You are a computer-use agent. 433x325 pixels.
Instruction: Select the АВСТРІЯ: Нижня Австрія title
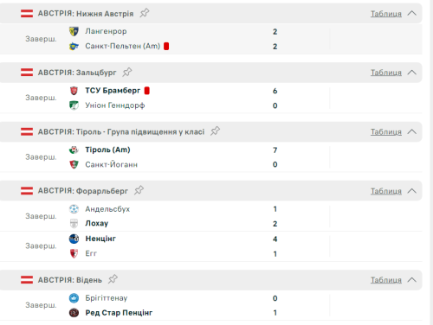click(86, 14)
